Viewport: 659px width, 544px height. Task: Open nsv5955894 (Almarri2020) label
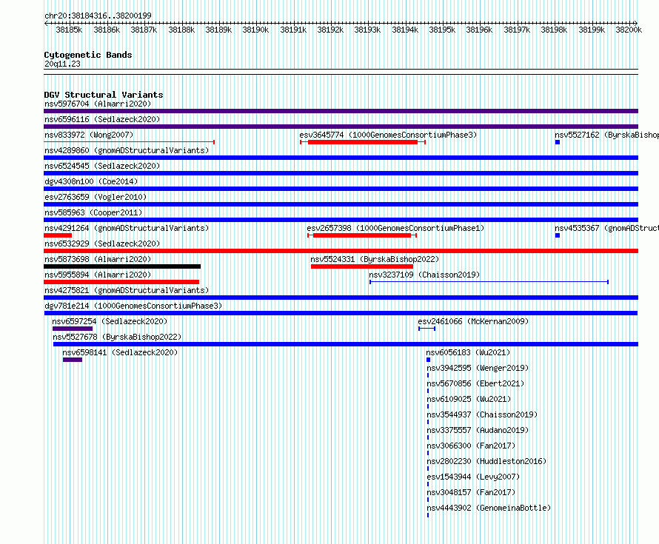(98, 275)
